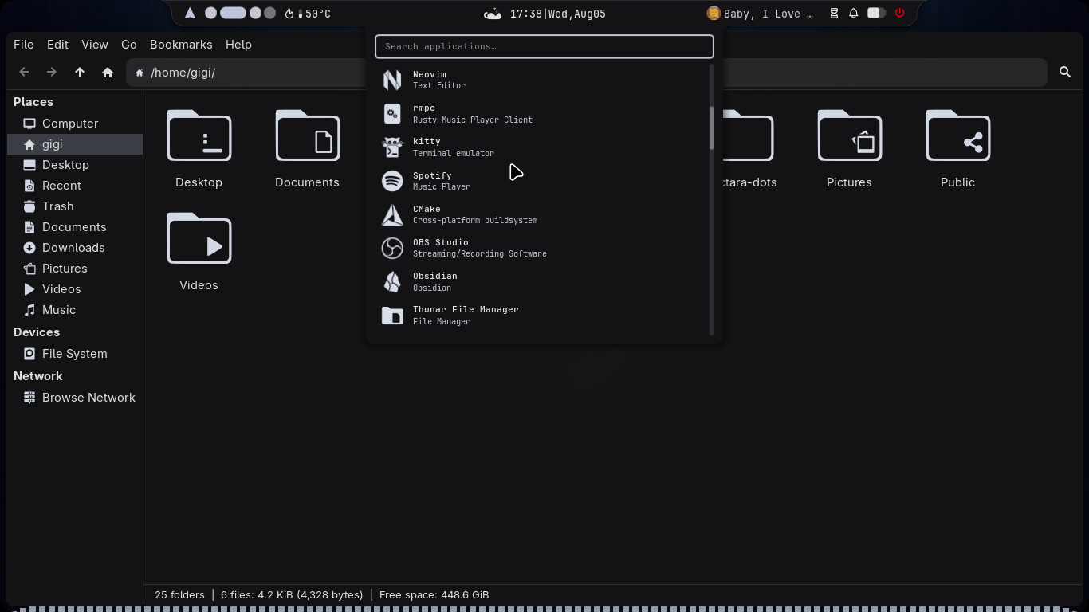1089x612 pixels.
Task: Launch Neovim from the application list
Action: click(544, 80)
